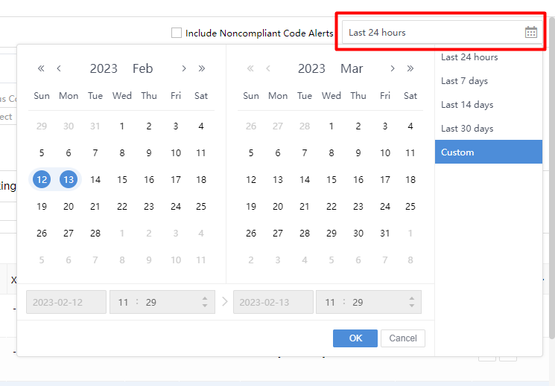Cancel the date range selection
Image resolution: width=555 pixels, height=386 pixels.
click(x=403, y=338)
